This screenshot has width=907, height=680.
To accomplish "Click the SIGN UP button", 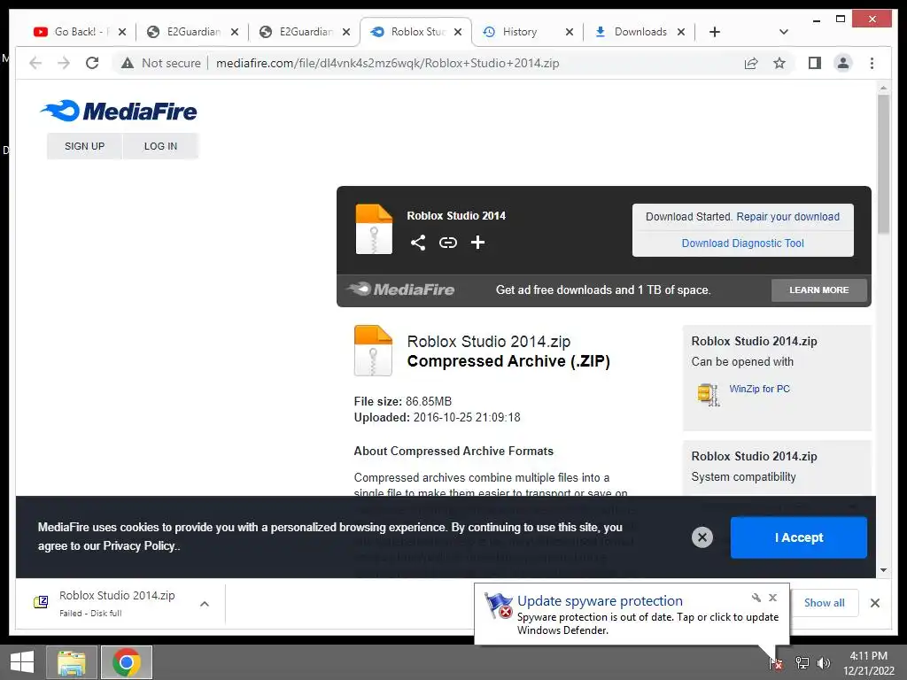I will pos(84,146).
